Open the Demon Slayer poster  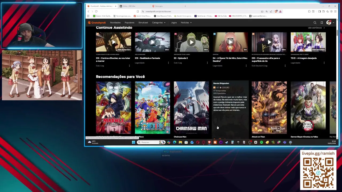pyautogui.click(x=308, y=107)
